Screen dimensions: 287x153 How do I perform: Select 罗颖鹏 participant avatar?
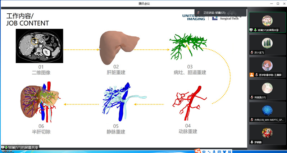point(267,132)
